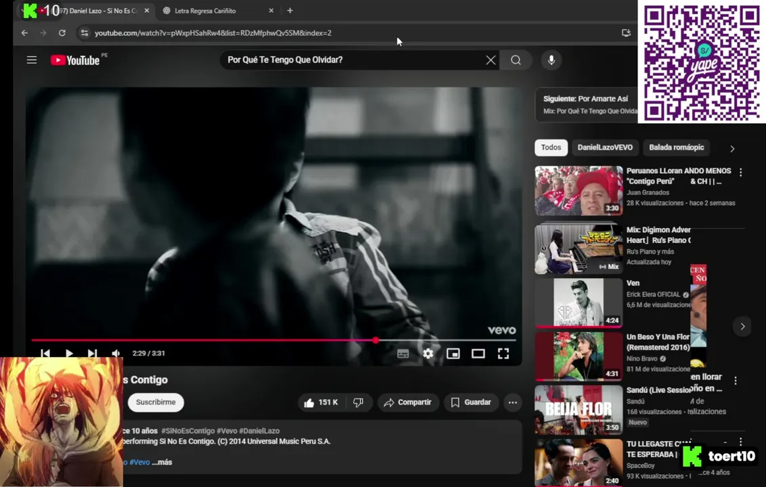The width and height of the screenshot is (766, 487).
Task: Open Sandú Live Session BEIJA FLOR thumbnail
Action: point(579,410)
